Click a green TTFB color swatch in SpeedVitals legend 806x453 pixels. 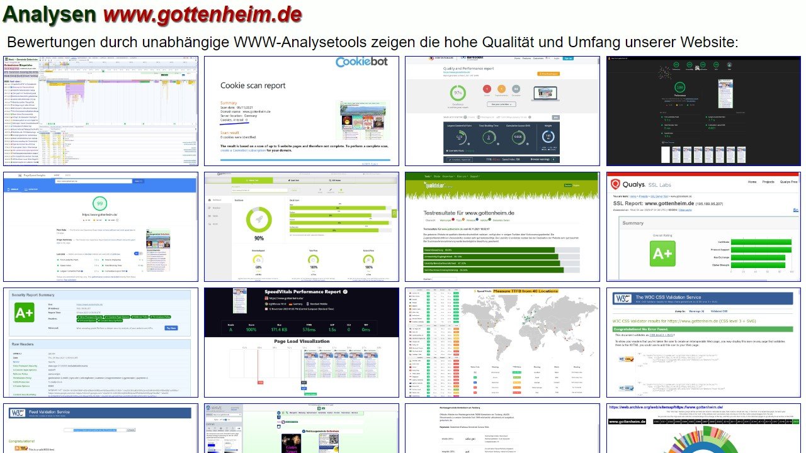(x=517, y=372)
